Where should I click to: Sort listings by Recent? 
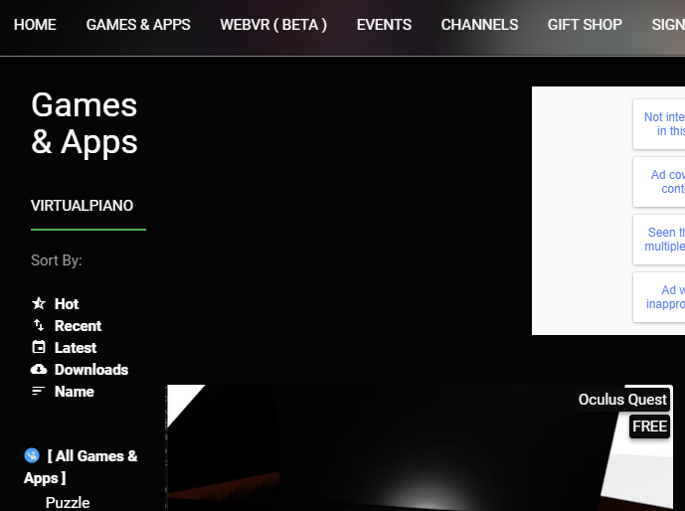pos(78,326)
